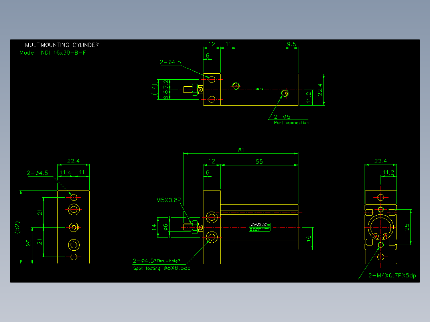This screenshot has width=430, height=322.
Task: Select the Model: NDI 16x30-B-F label
Action: tap(53, 53)
